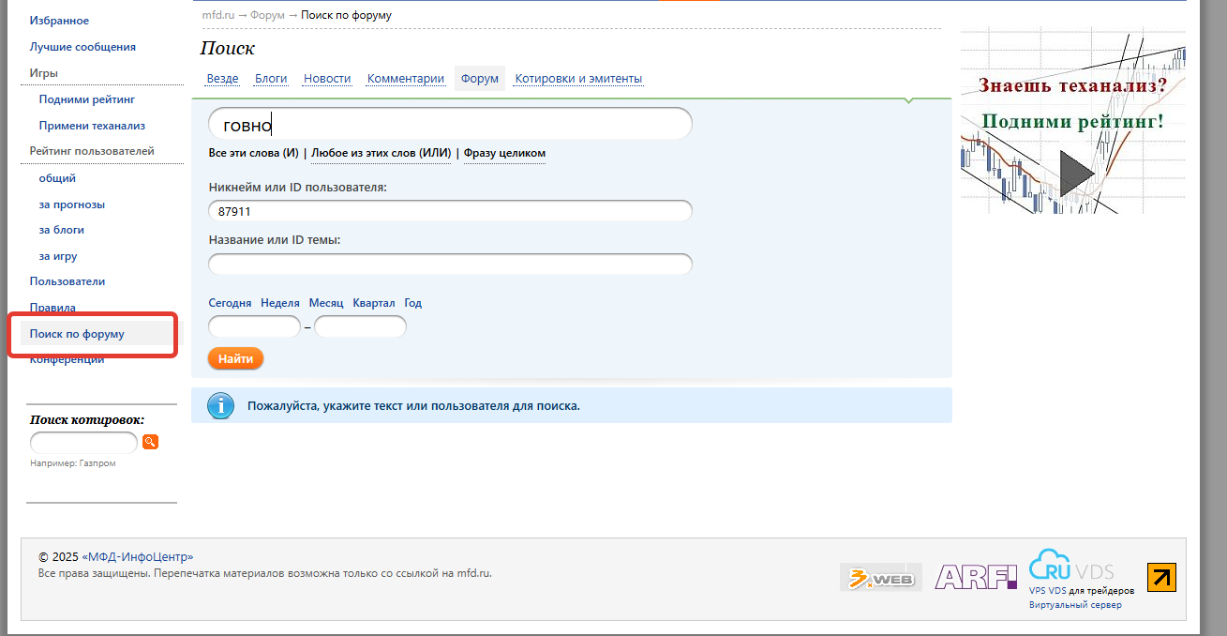Click the nickname or user ID field
This screenshot has height=636, width=1227.
(450, 211)
